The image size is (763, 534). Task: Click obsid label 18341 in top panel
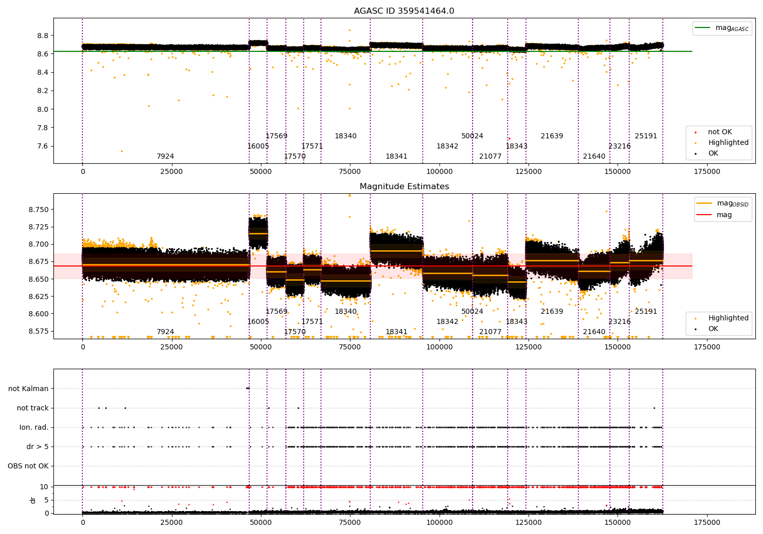coord(396,157)
